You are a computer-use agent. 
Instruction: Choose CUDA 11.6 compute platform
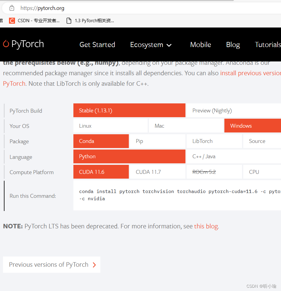tap(101, 172)
